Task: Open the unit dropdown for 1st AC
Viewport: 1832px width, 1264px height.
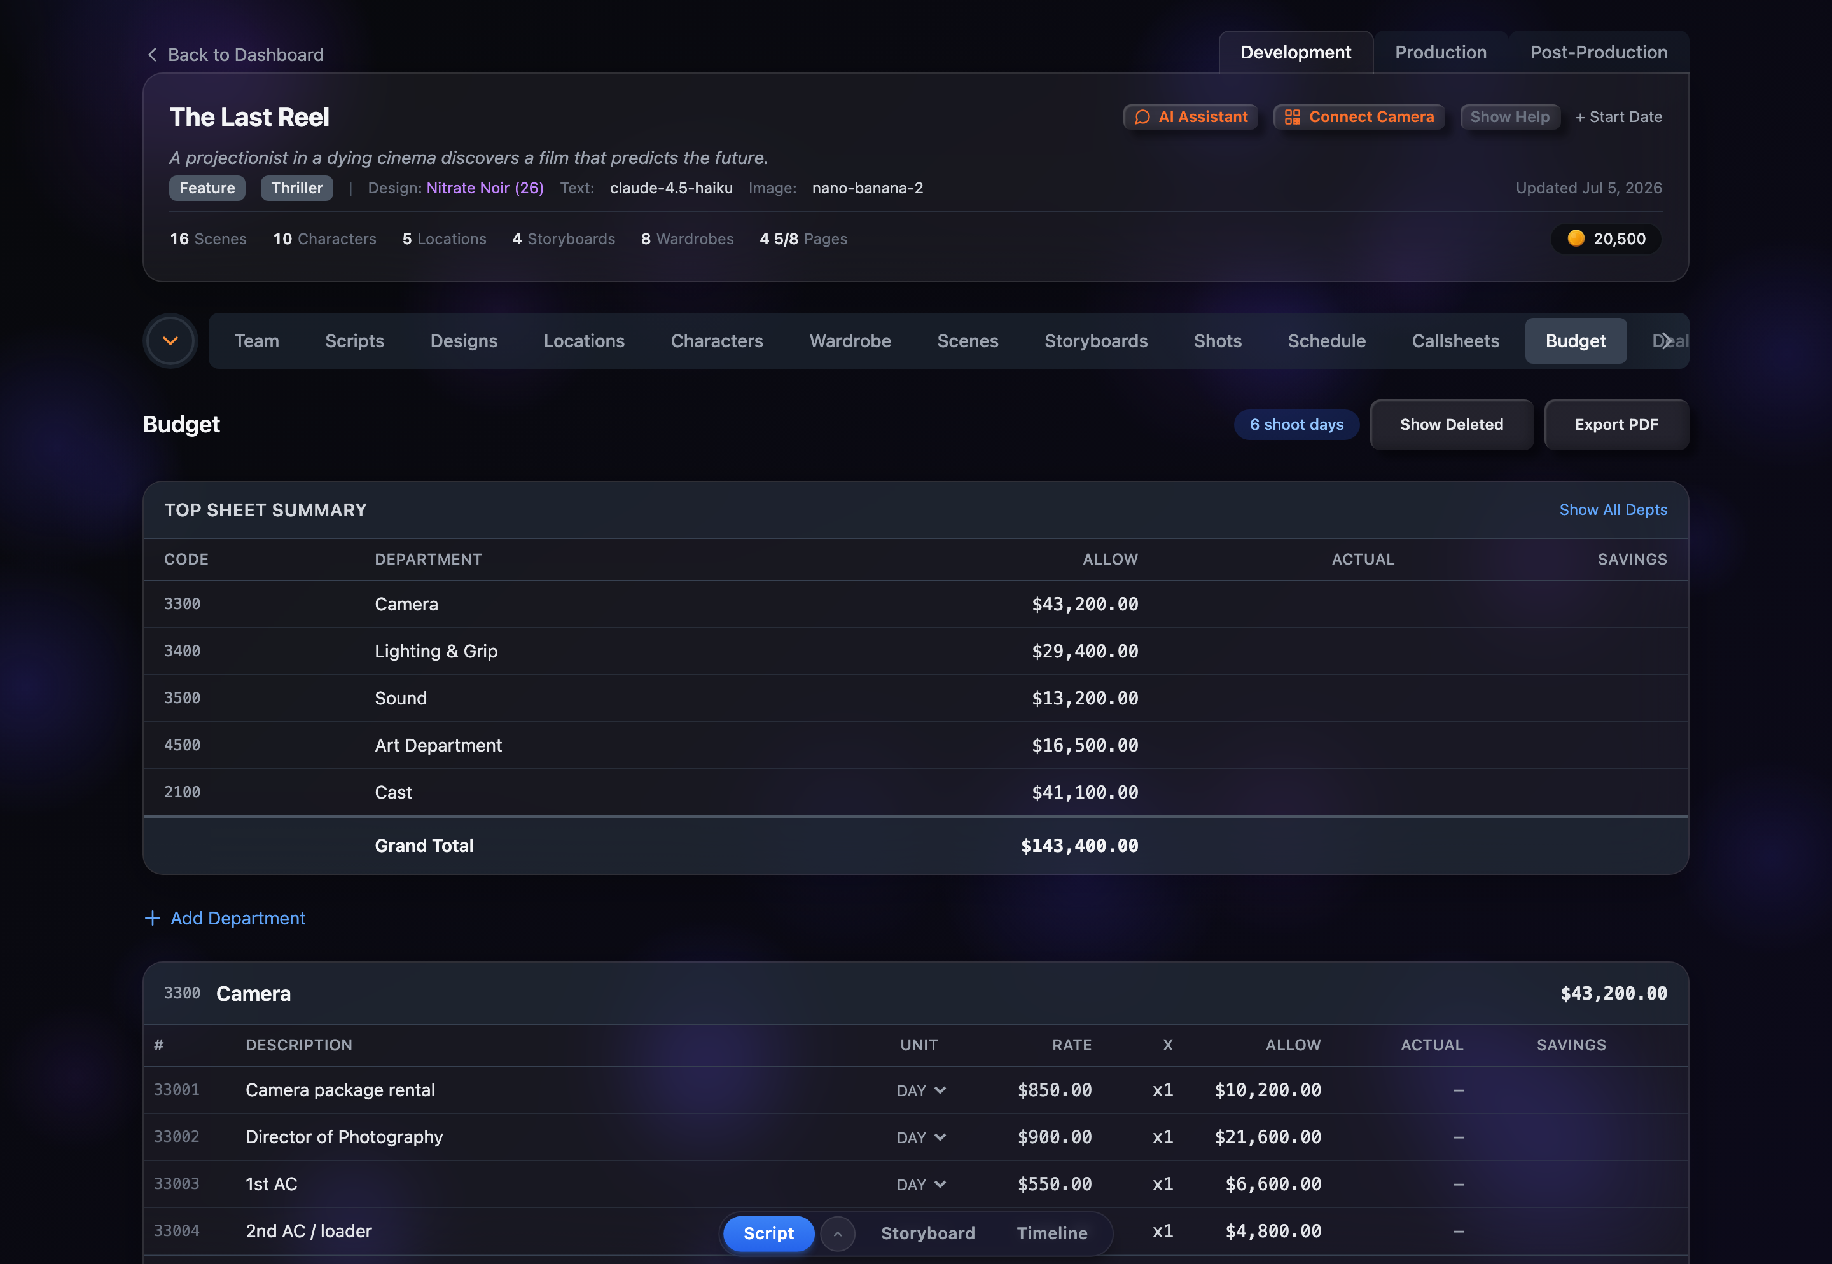Action: coord(922,1184)
